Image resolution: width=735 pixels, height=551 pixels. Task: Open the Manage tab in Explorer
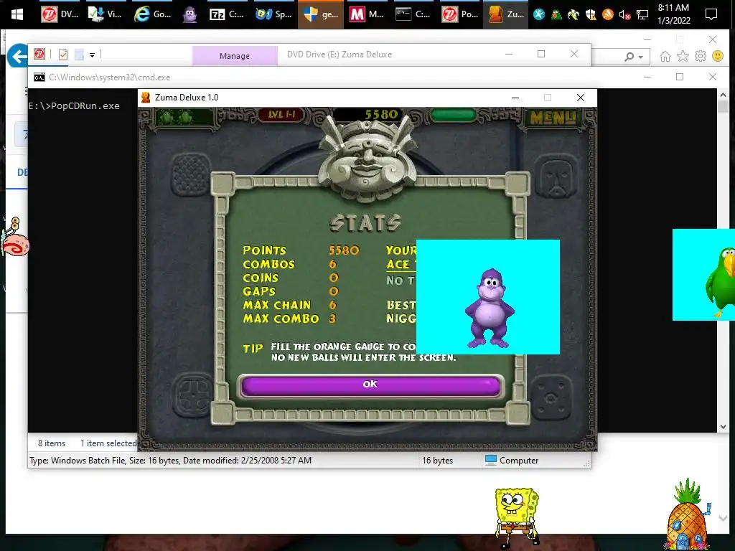point(235,56)
